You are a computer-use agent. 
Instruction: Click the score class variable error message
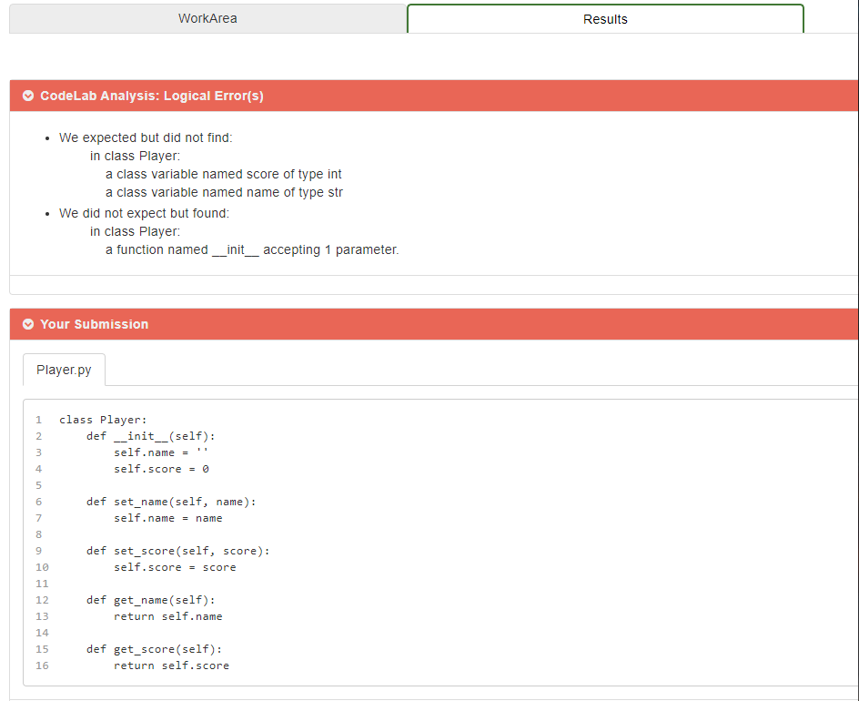tap(224, 174)
